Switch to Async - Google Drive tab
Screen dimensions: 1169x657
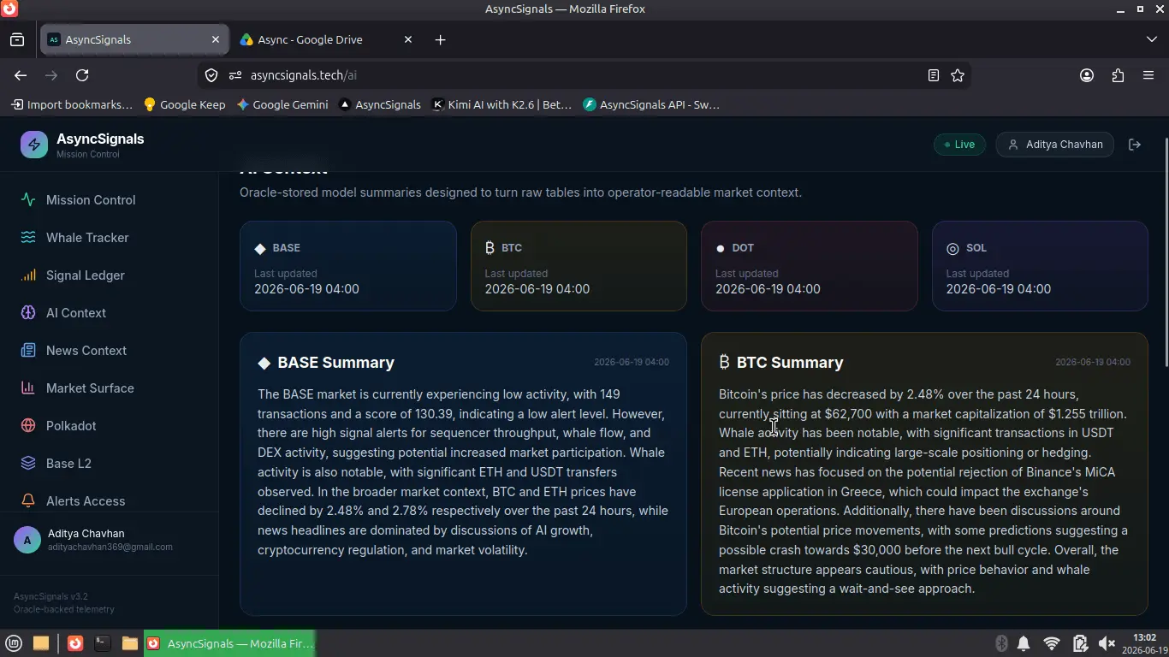point(310,39)
